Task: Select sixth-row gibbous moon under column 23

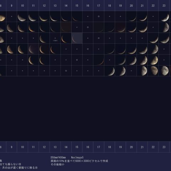Action: (165, 71)
